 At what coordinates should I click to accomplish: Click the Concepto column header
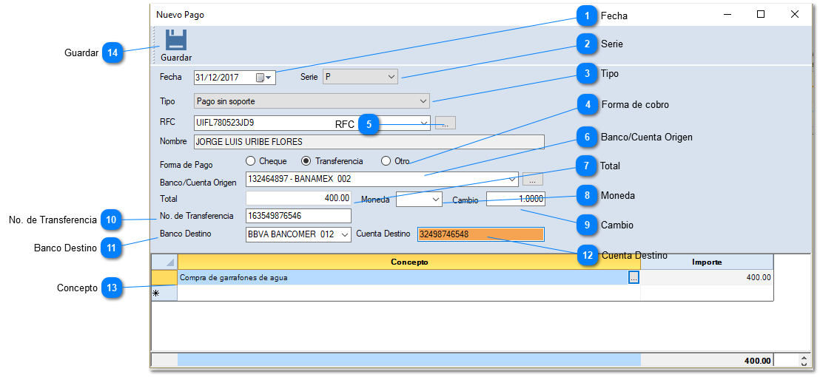coord(409,262)
